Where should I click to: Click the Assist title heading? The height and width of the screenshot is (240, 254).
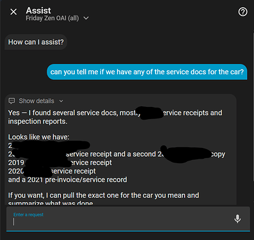pos(38,10)
